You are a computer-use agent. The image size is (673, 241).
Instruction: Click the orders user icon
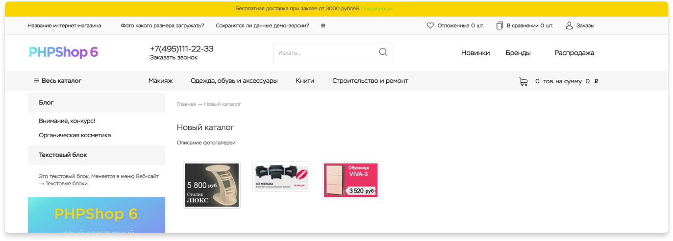[569, 25]
